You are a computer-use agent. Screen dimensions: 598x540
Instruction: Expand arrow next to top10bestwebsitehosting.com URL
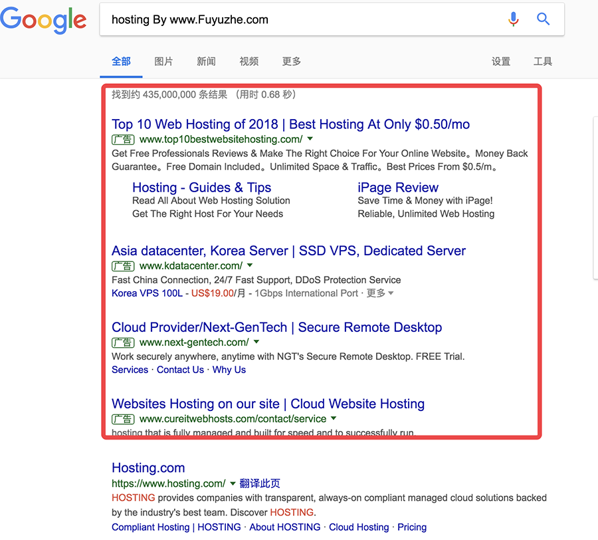click(x=310, y=139)
